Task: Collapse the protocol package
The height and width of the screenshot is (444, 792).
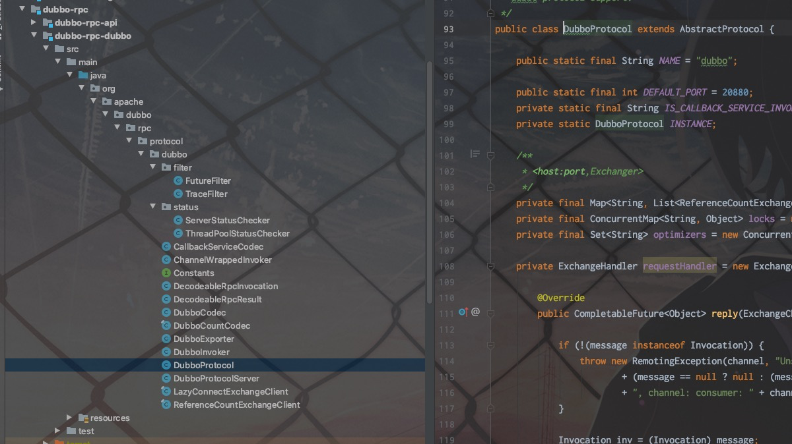Action: pyautogui.click(x=129, y=141)
